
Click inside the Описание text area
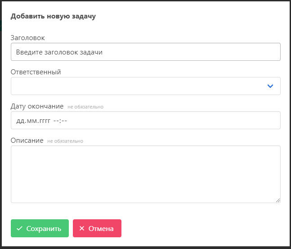point(146,174)
